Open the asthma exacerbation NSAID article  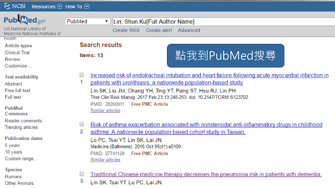click(206, 128)
